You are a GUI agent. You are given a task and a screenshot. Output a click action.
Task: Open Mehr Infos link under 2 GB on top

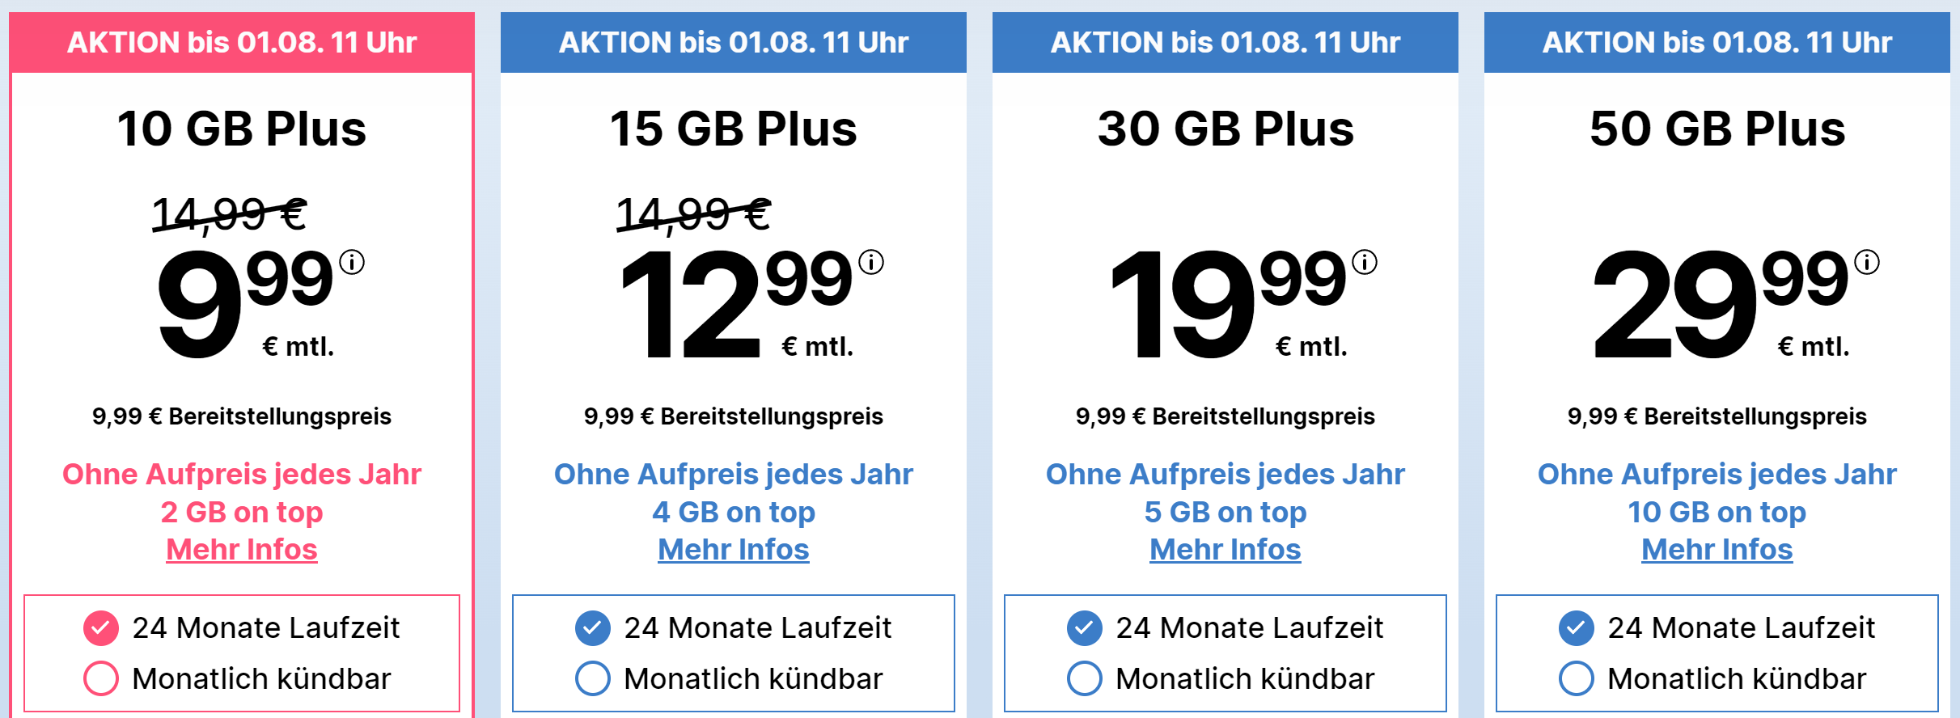coord(242,550)
